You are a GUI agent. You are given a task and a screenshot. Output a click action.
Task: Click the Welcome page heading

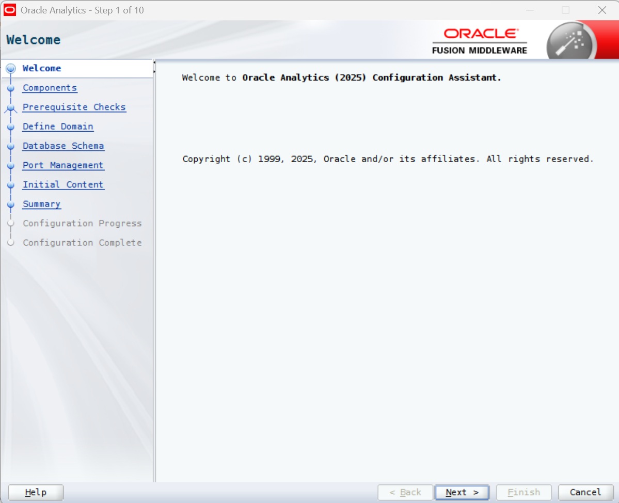pos(34,40)
